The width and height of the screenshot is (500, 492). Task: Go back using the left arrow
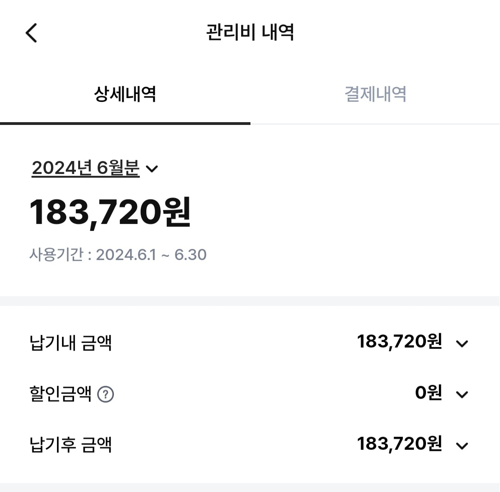point(31,33)
